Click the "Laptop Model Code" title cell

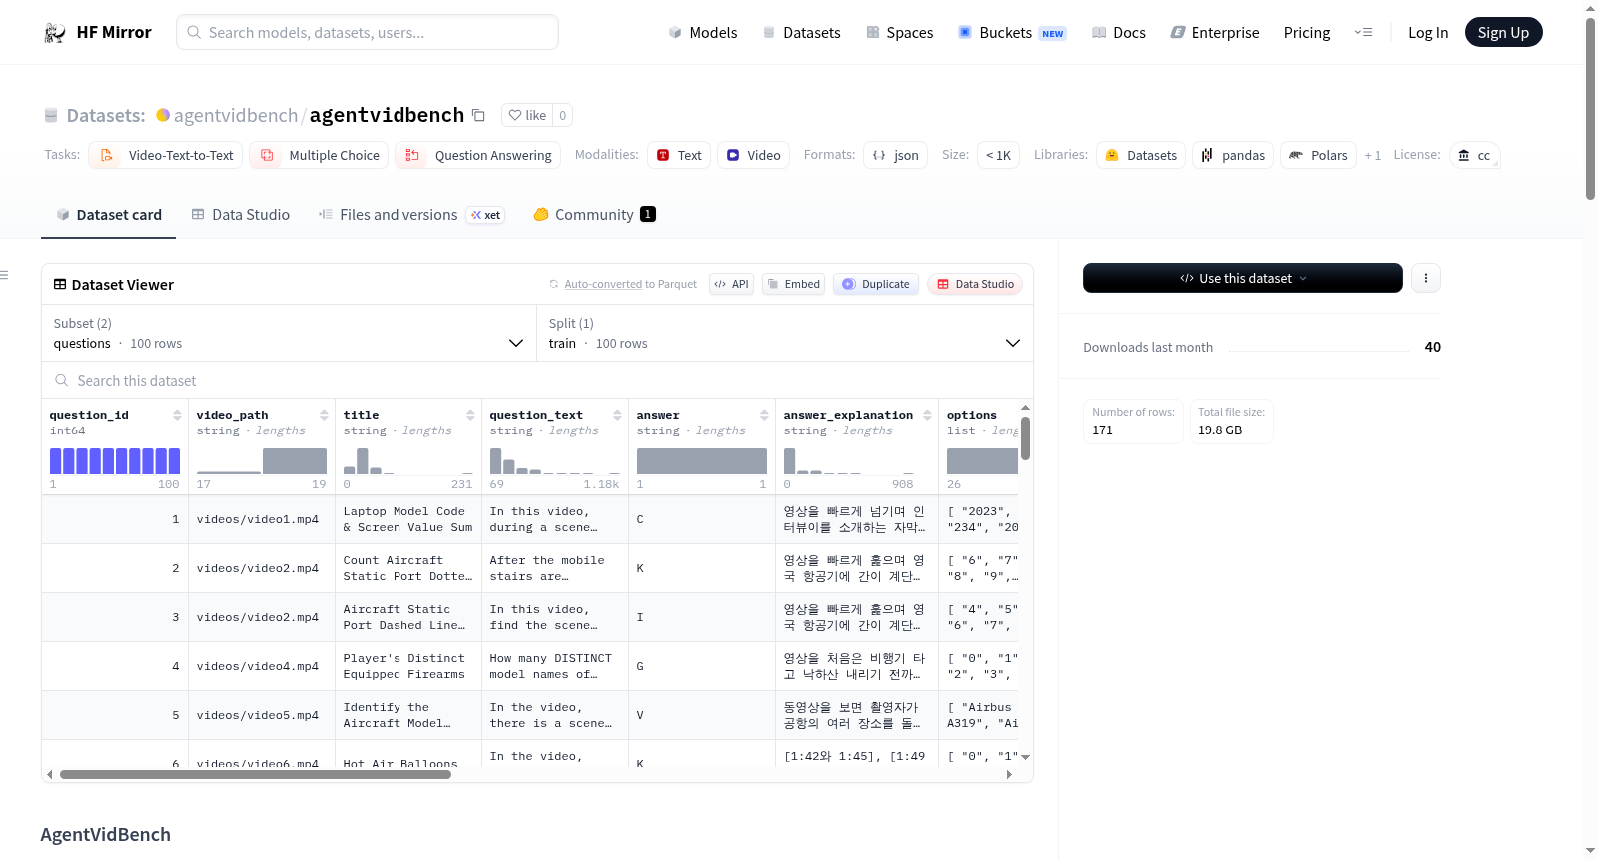point(407,519)
